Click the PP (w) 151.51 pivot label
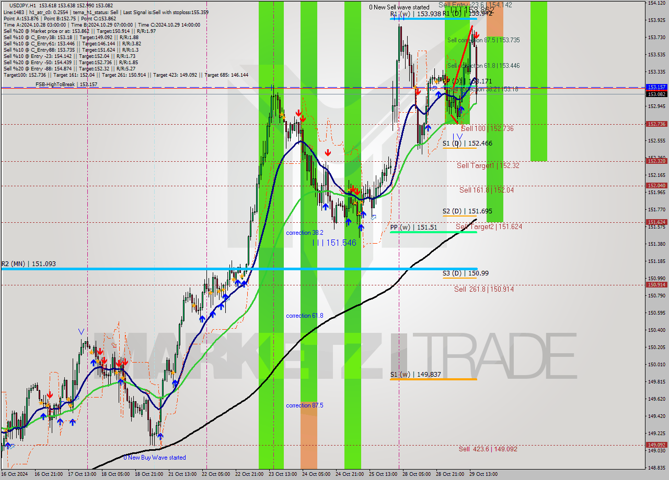The height and width of the screenshot is (480, 669). click(413, 227)
